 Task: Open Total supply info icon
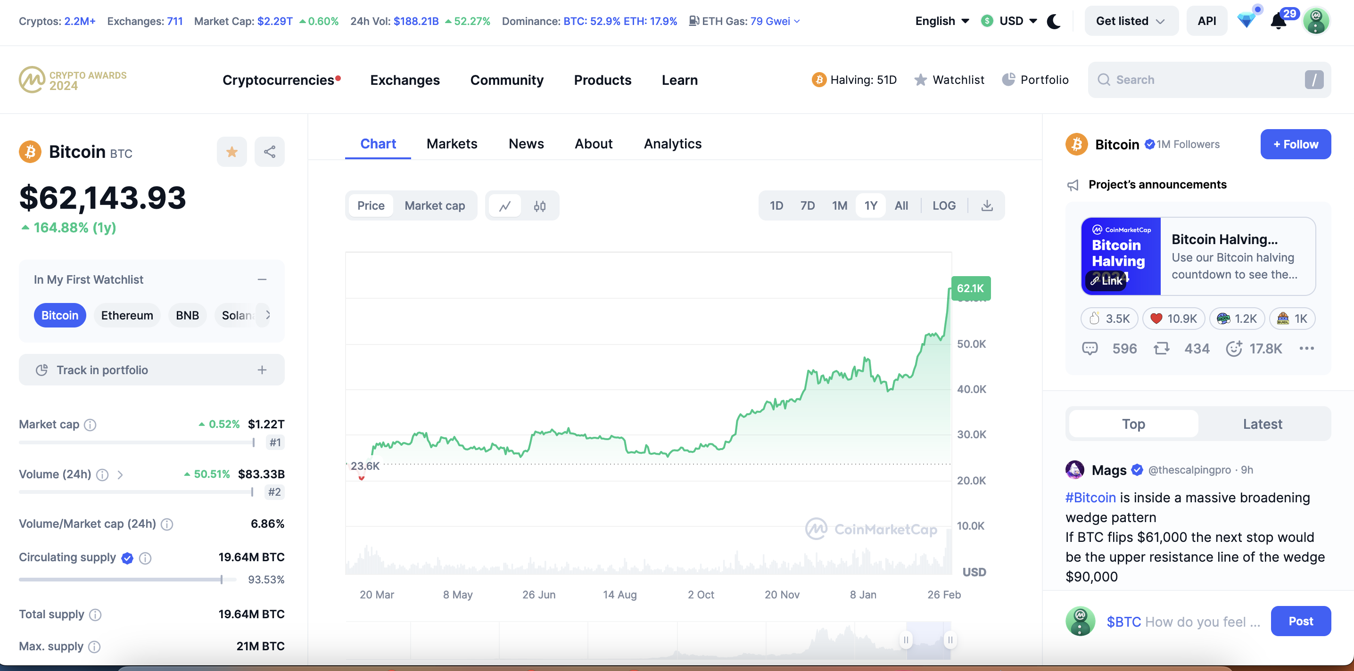95,615
